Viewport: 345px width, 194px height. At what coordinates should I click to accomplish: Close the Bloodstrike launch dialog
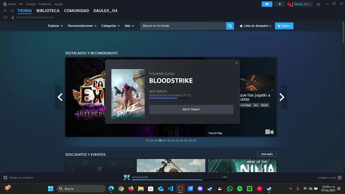point(236,63)
